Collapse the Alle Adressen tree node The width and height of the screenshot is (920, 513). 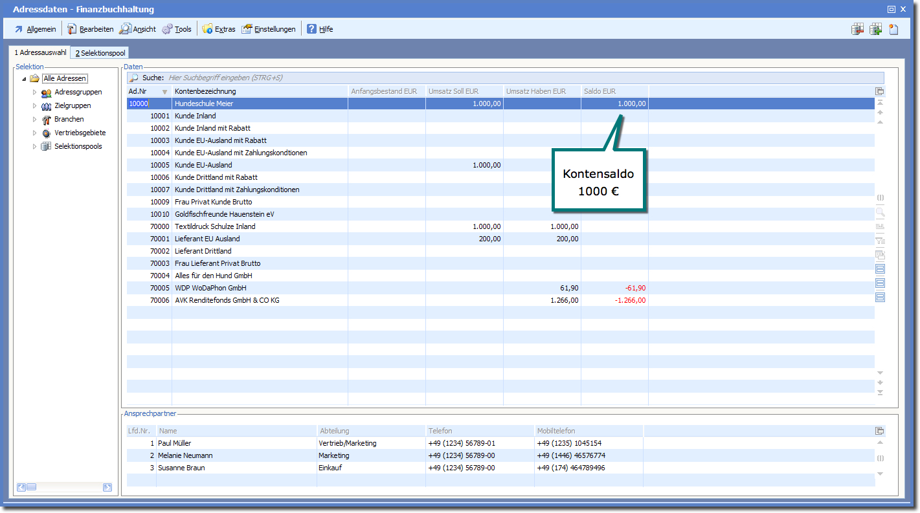click(24, 79)
